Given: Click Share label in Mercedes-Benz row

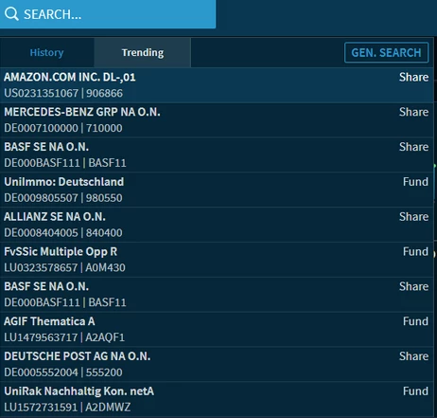Looking at the screenshot, I should pos(413,112).
